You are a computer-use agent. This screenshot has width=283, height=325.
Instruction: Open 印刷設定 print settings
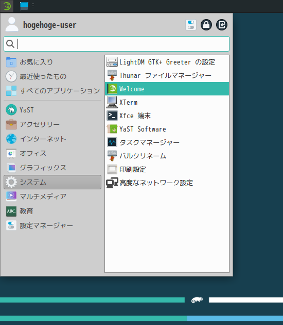click(x=167, y=169)
